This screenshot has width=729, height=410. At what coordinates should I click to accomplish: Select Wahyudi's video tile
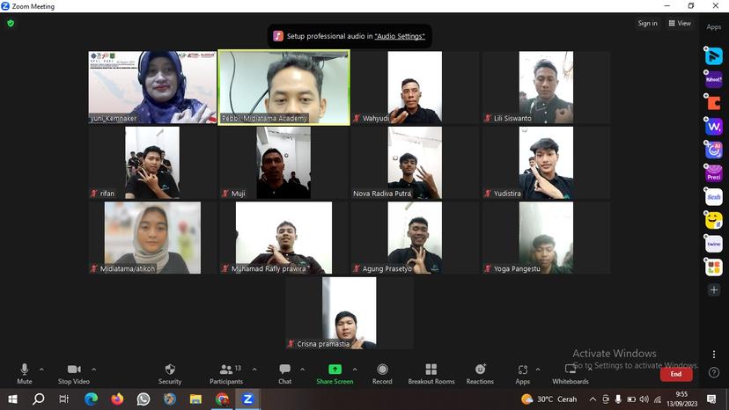click(415, 87)
